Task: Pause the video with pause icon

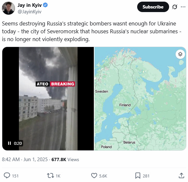Action: (x=9, y=143)
